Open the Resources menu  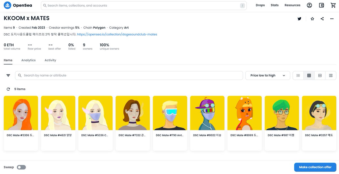coord(292,5)
